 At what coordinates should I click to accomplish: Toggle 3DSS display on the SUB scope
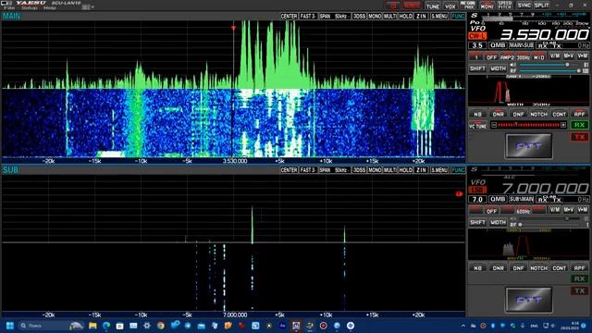(359, 170)
